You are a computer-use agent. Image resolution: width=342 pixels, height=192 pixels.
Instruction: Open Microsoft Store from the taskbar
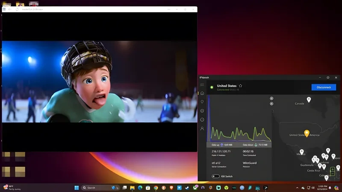[148, 188]
